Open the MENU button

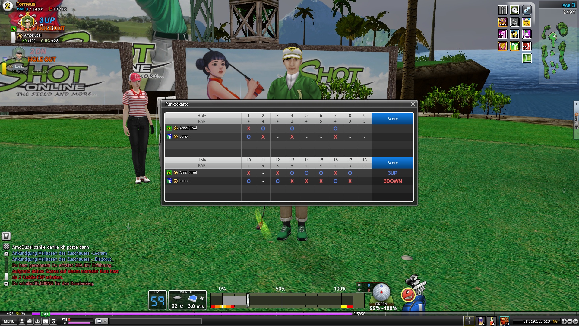[x=9, y=321]
